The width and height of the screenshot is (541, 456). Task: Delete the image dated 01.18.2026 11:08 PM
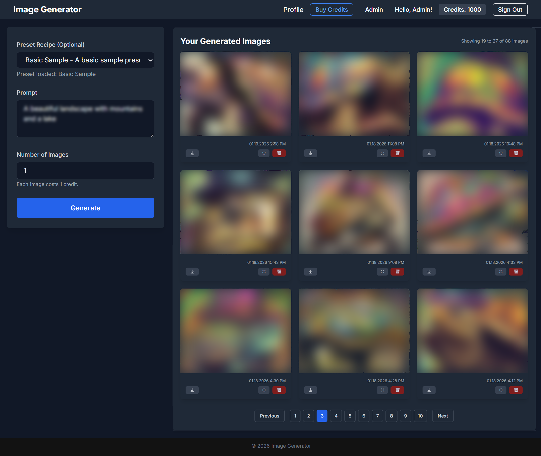click(397, 153)
